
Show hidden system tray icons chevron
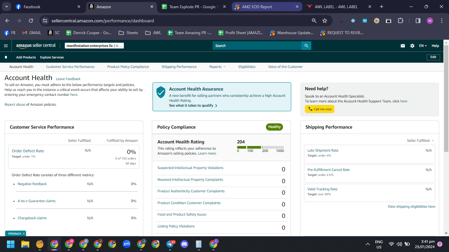(368, 244)
